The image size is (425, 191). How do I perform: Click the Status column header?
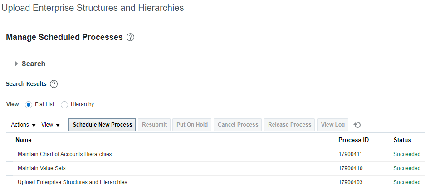click(x=402, y=140)
